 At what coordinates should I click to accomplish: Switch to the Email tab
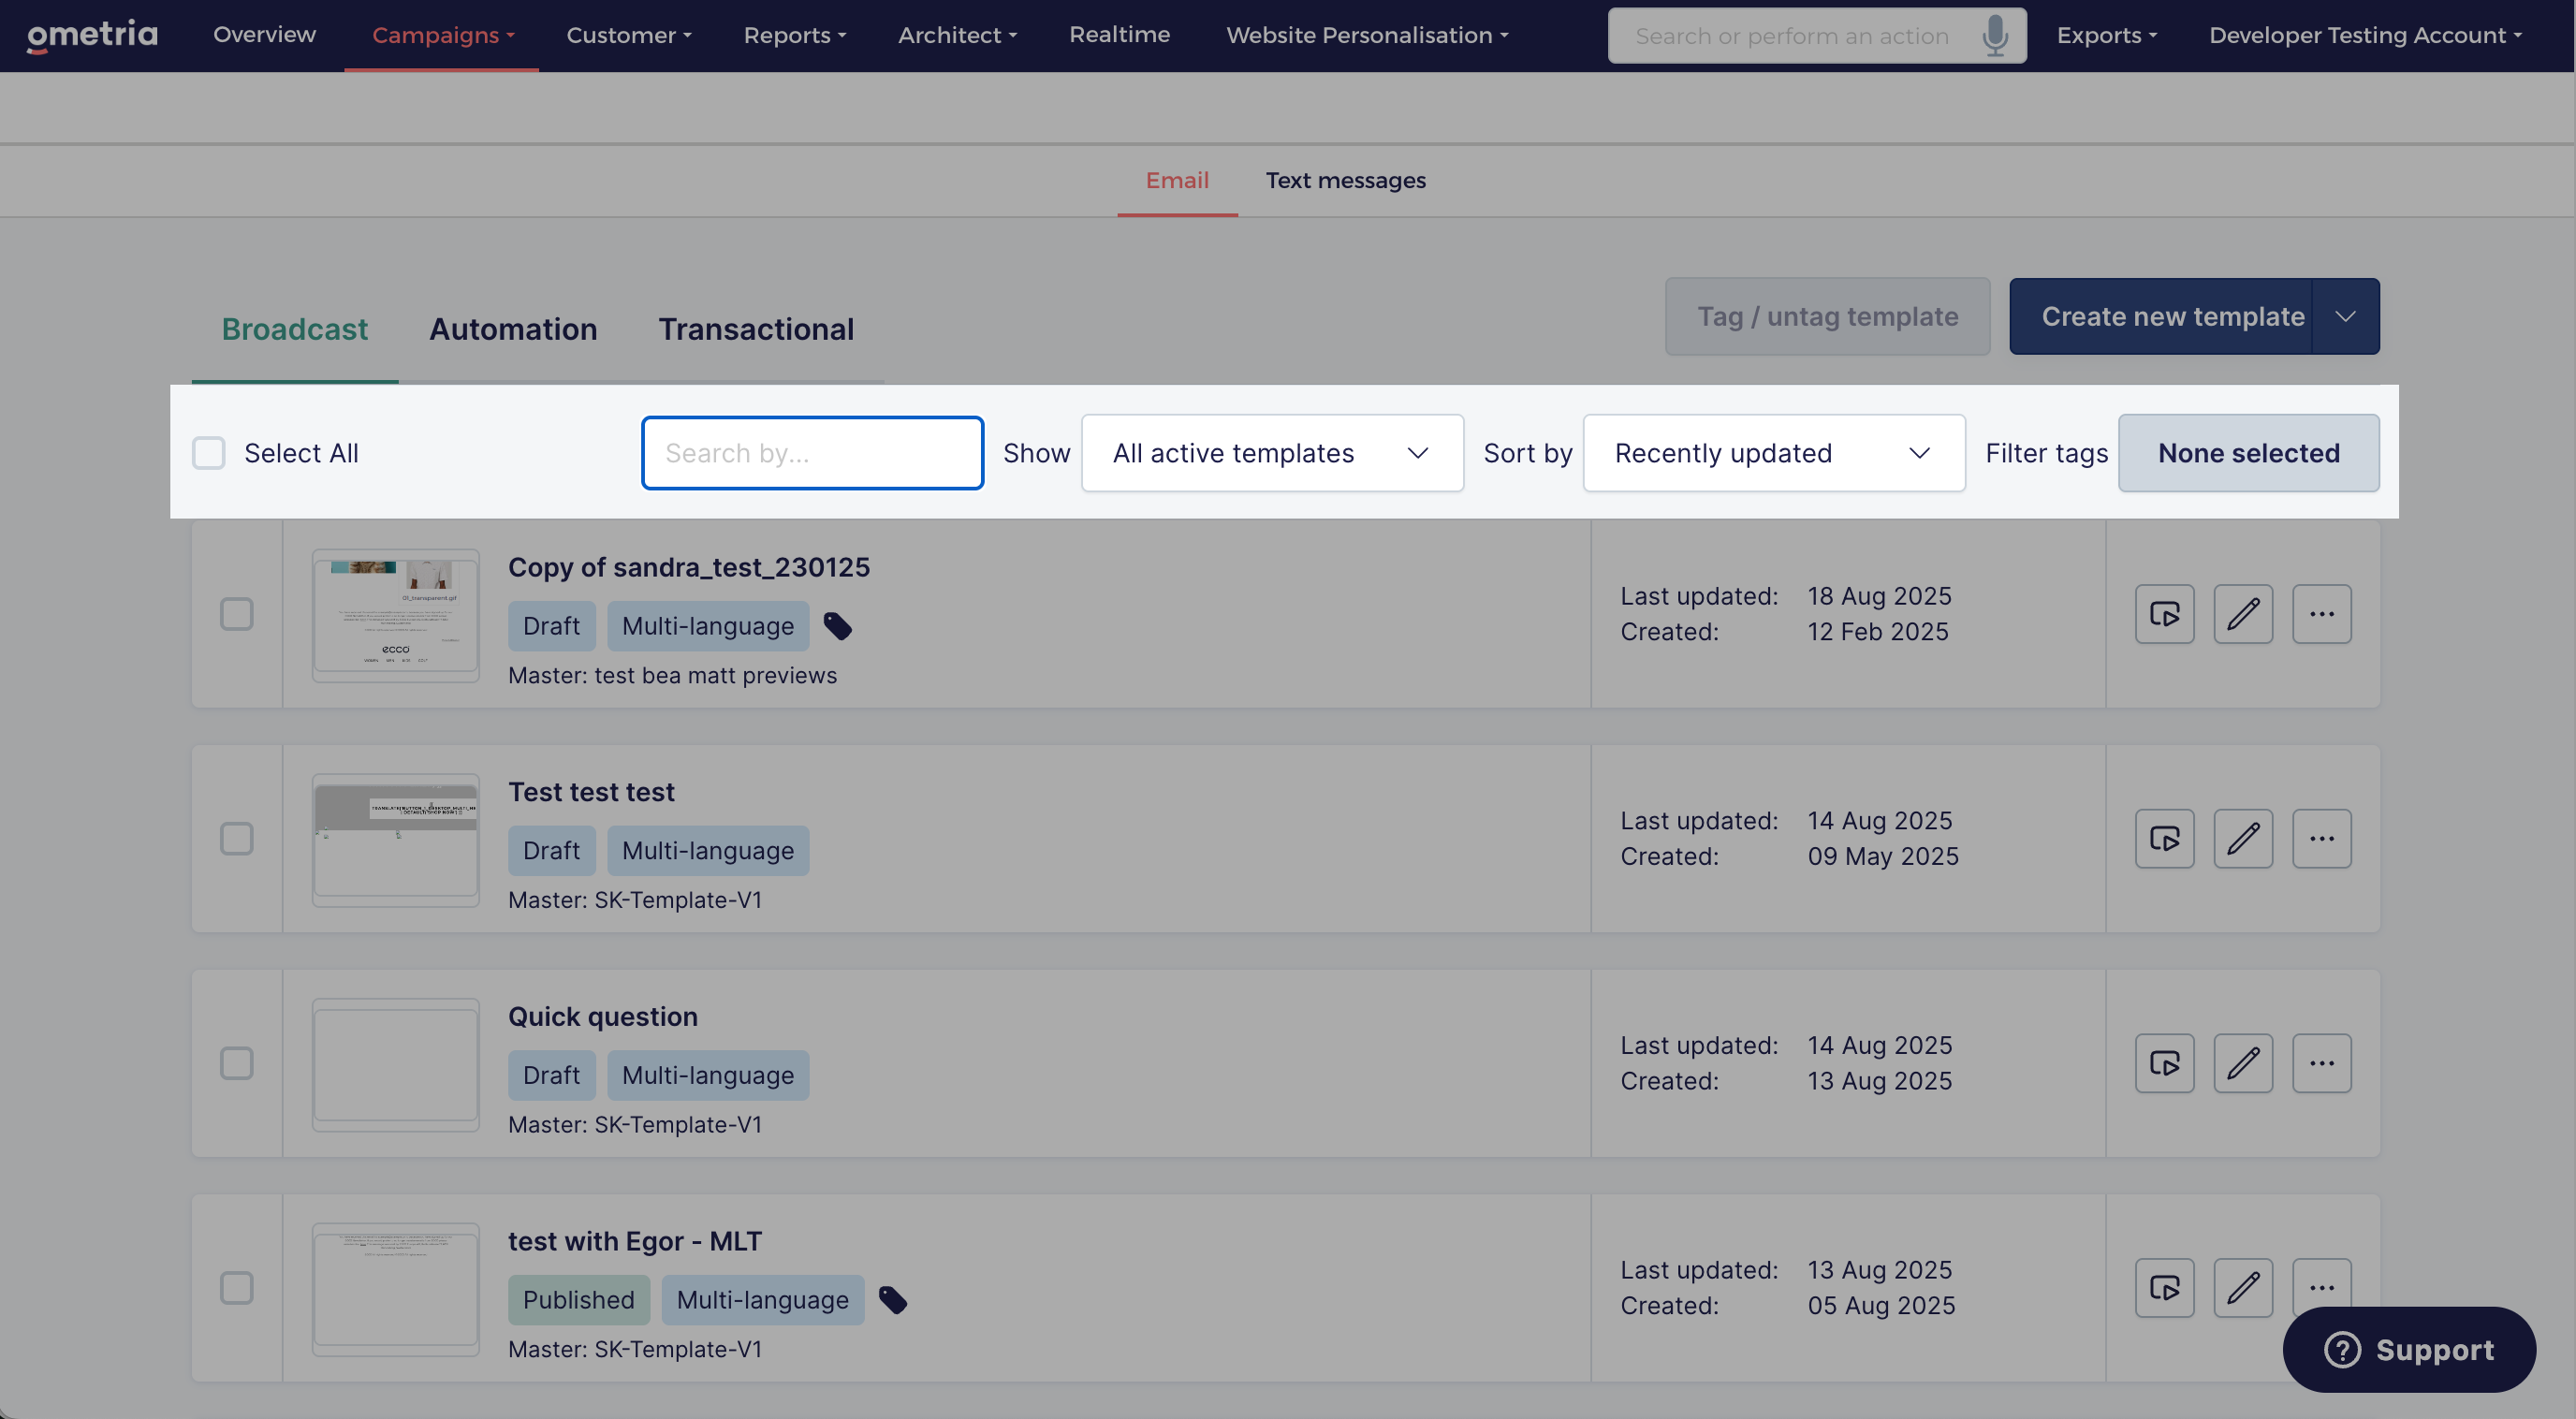[x=1177, y=180]
